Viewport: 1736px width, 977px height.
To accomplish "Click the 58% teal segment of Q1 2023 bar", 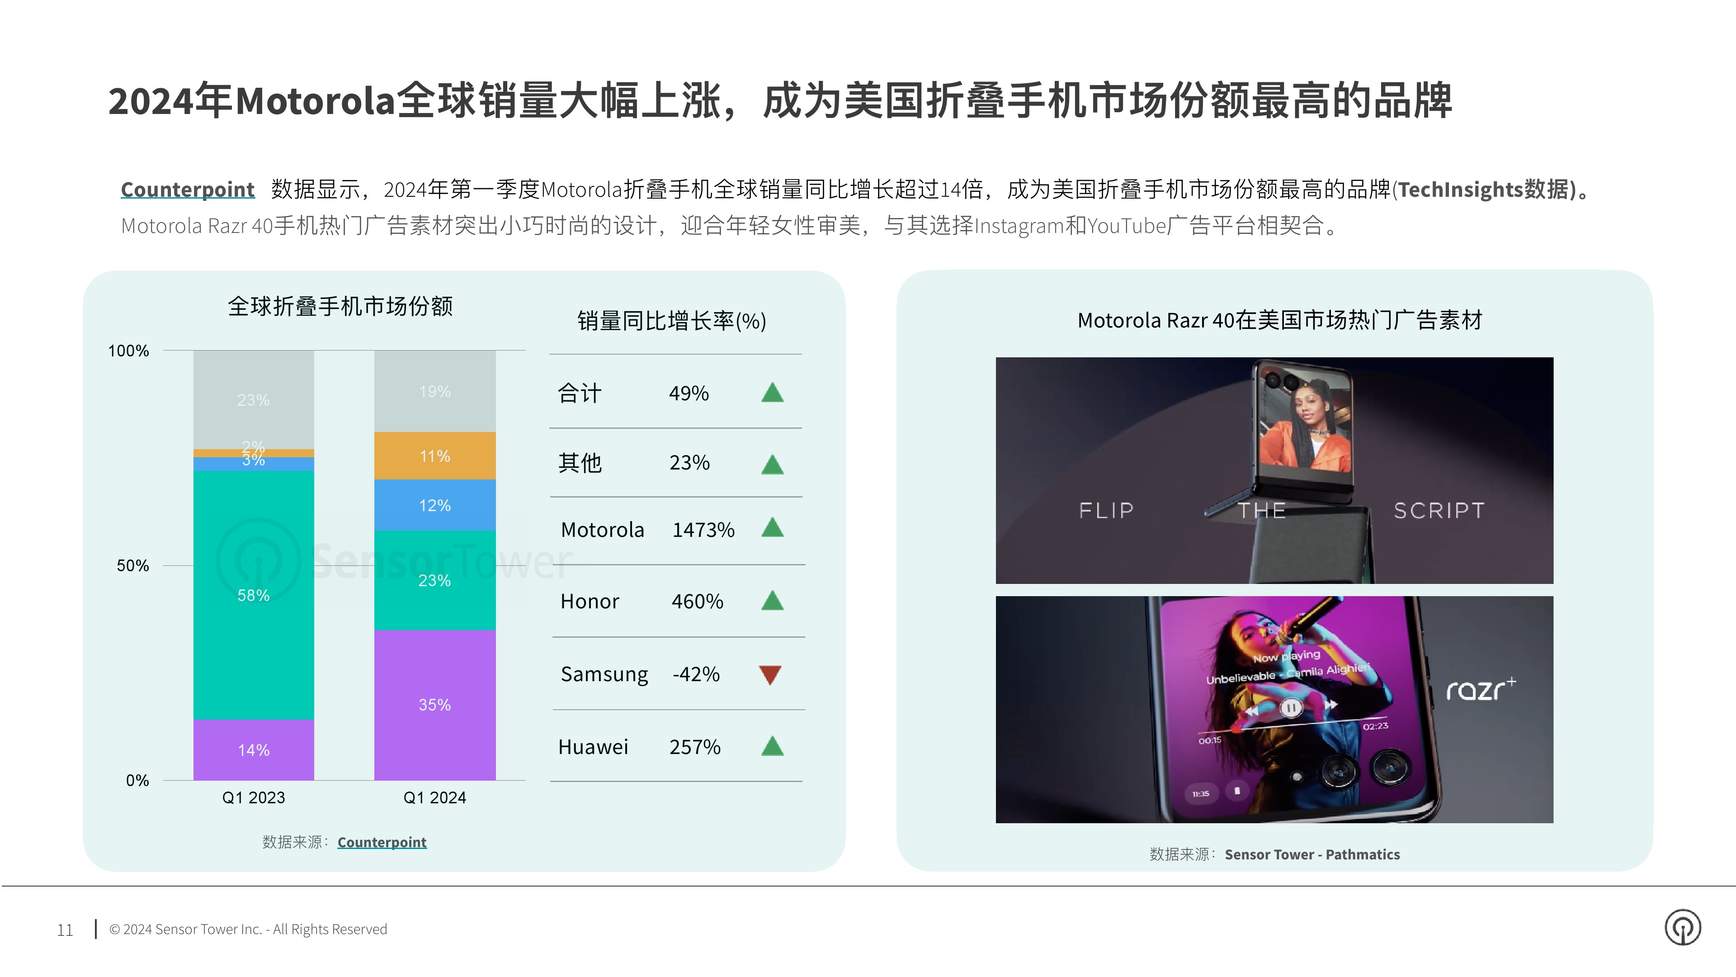I will coord(253,595).
